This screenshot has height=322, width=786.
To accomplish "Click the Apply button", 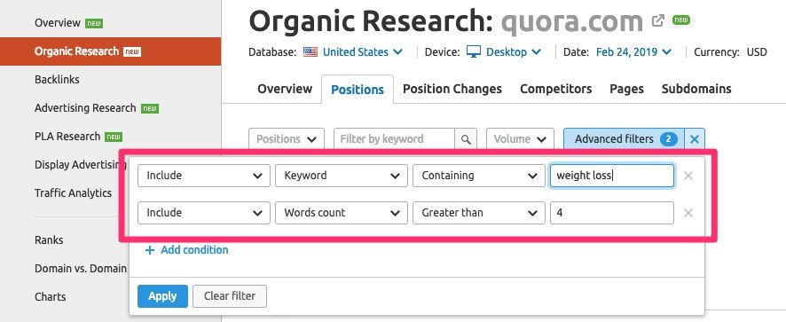I will (x=162, y=296).
